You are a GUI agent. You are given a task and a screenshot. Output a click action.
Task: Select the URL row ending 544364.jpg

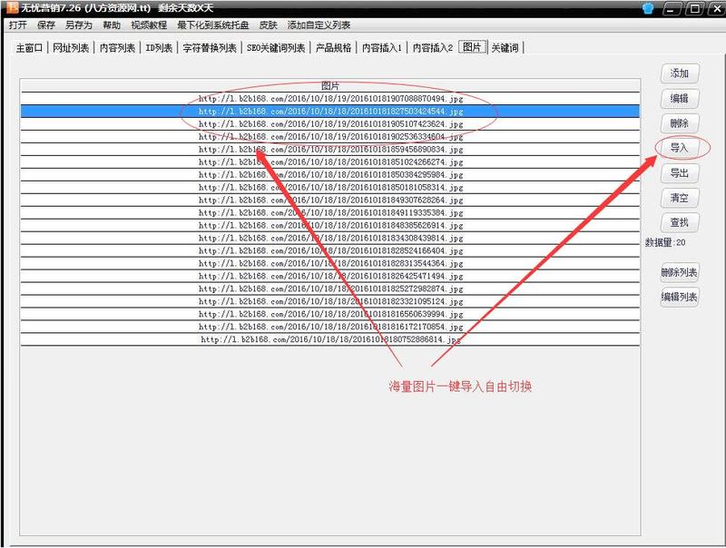point(330,263)
